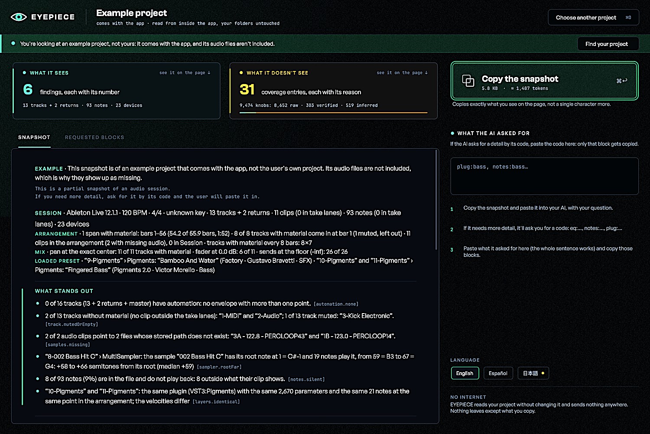Viewport: 650px width, 434px height.
Task: Switch to the Requested Blocks tab
Action: [x=94, y=137]
